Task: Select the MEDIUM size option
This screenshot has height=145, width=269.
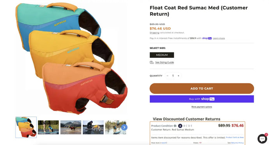Action: pos(162,55)
